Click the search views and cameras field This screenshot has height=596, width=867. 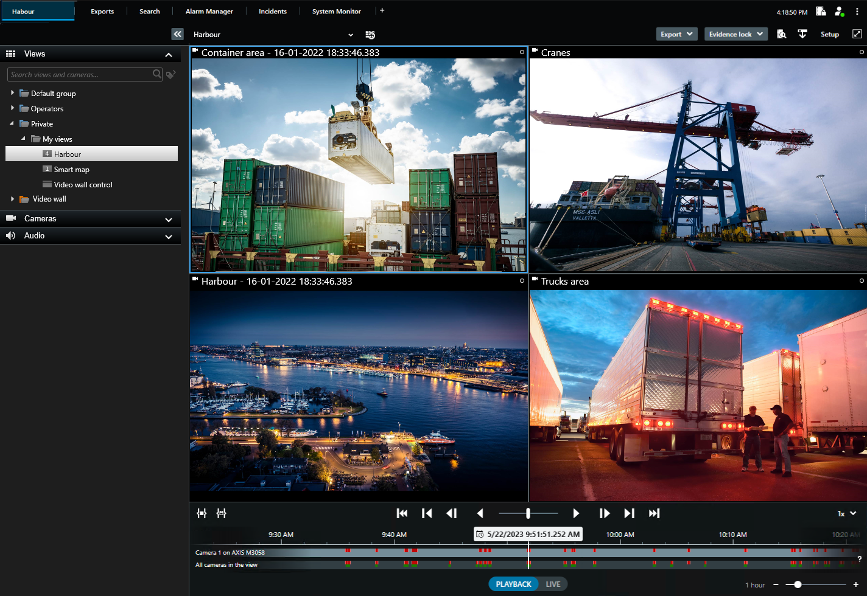(79, 74)
